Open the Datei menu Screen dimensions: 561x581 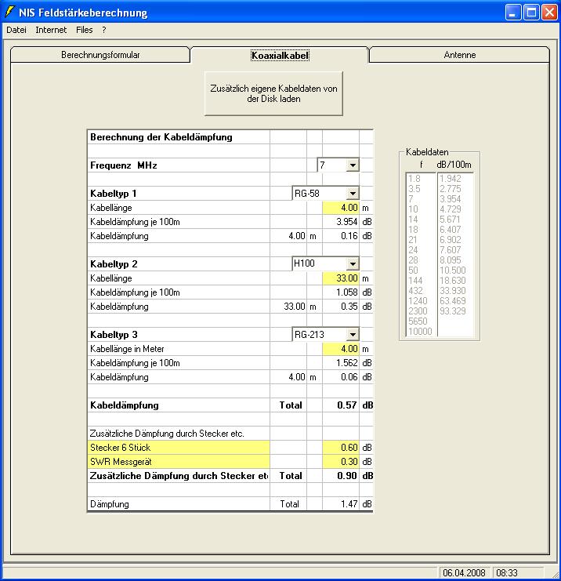click(16, 30)
